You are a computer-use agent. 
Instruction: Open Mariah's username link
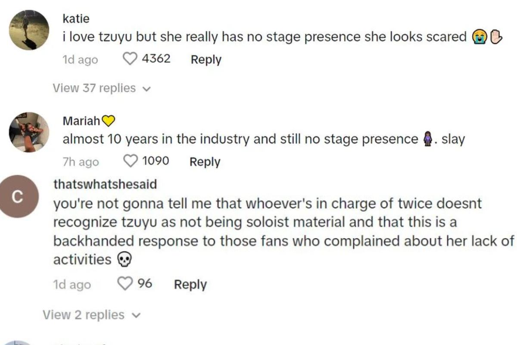pos(81,121)
